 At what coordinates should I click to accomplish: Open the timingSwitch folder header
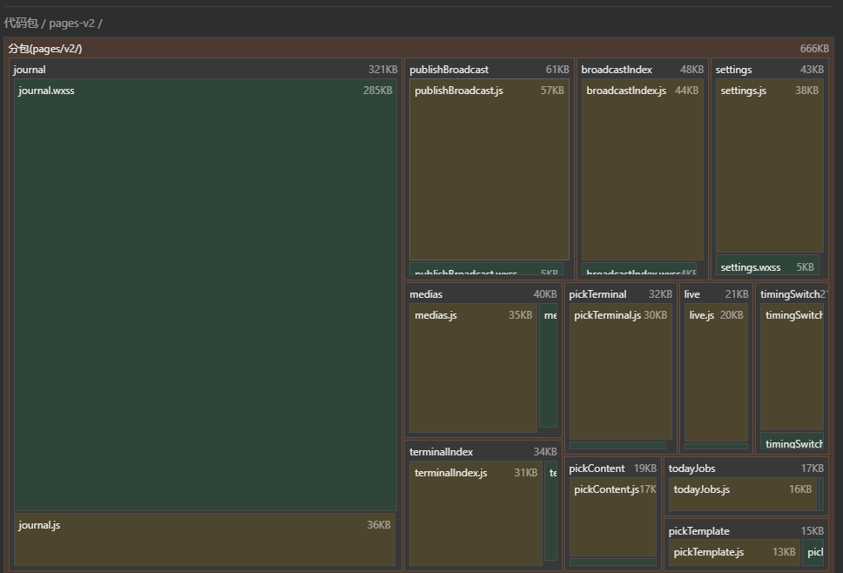[x=792, y=294]
